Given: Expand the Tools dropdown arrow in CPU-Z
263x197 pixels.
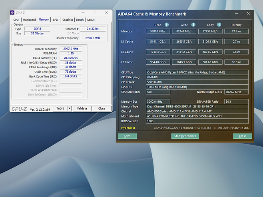Looking at the screenshot, I should (x=70, y=108).
